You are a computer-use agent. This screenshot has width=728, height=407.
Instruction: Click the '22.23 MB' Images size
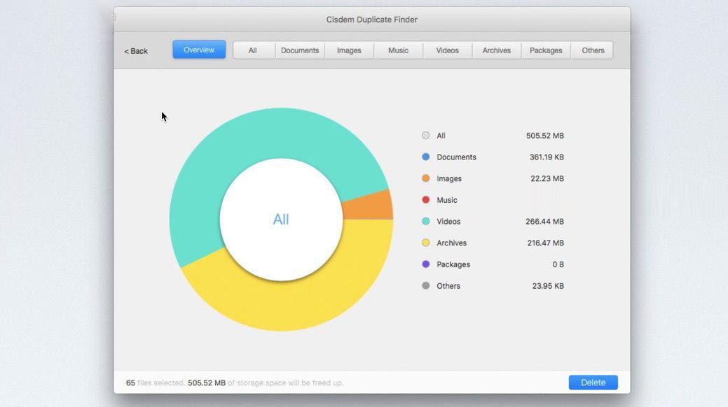[x=547, y=178]
